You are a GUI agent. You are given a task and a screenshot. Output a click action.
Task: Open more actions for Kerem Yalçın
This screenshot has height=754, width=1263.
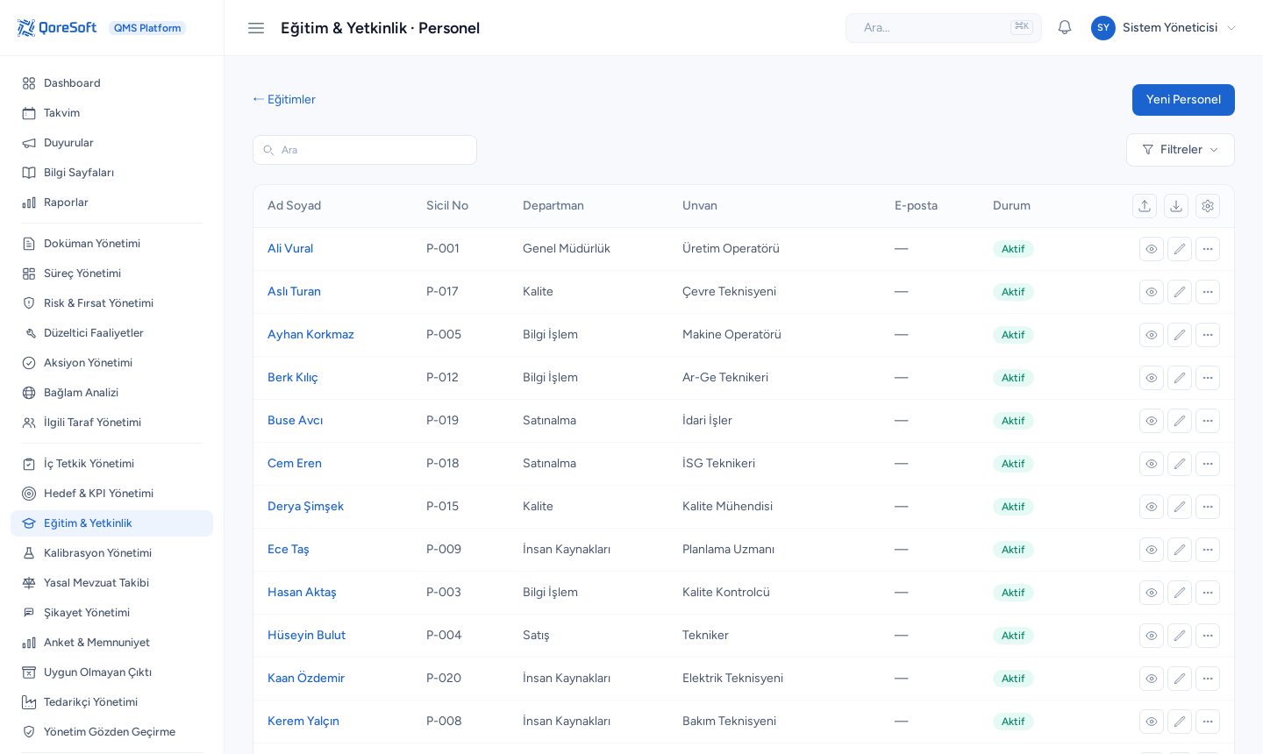[1208, 722]
